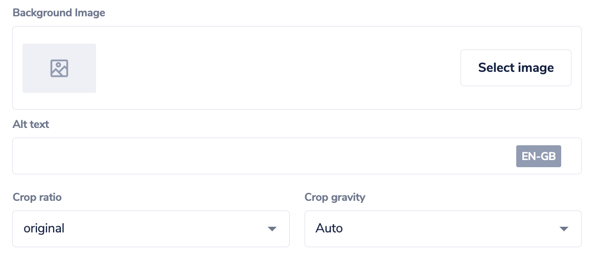Expand crop gravity options via its caret
The image size is (598, 263).
(564, 229)
